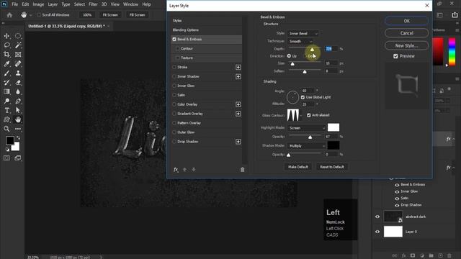Viewport: 461px width, 259px height.
Task: Select the Horizontal Type tool
Action: (6, 110)
